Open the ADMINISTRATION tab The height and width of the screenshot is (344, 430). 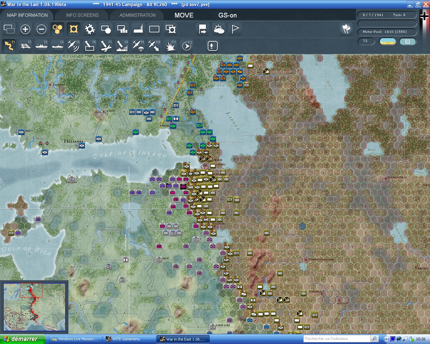pyautogui.click(x=137, y=15)
